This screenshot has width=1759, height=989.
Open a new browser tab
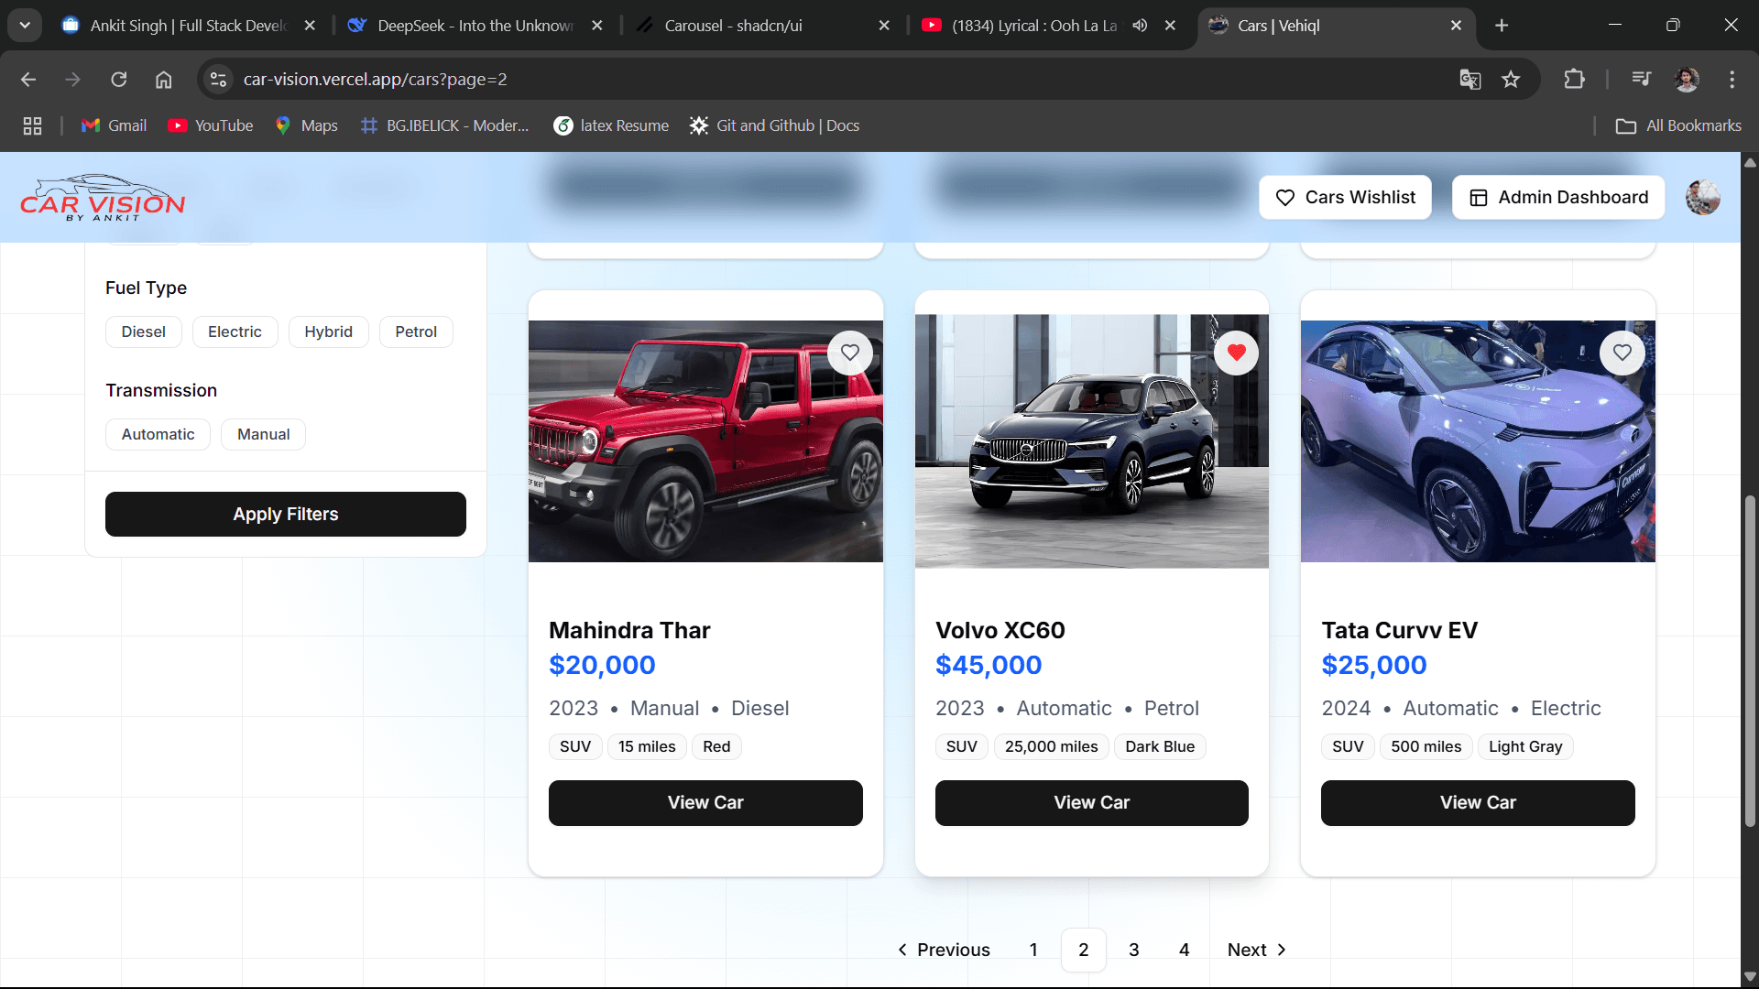(1502, 26)
